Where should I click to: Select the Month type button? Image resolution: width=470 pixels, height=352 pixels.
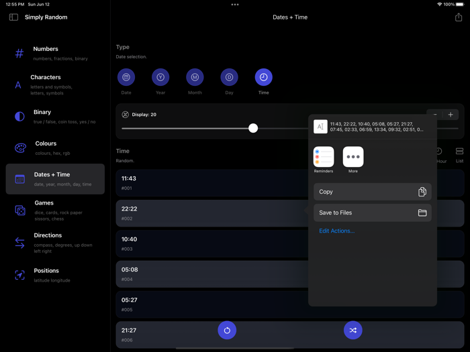[195, 77]
